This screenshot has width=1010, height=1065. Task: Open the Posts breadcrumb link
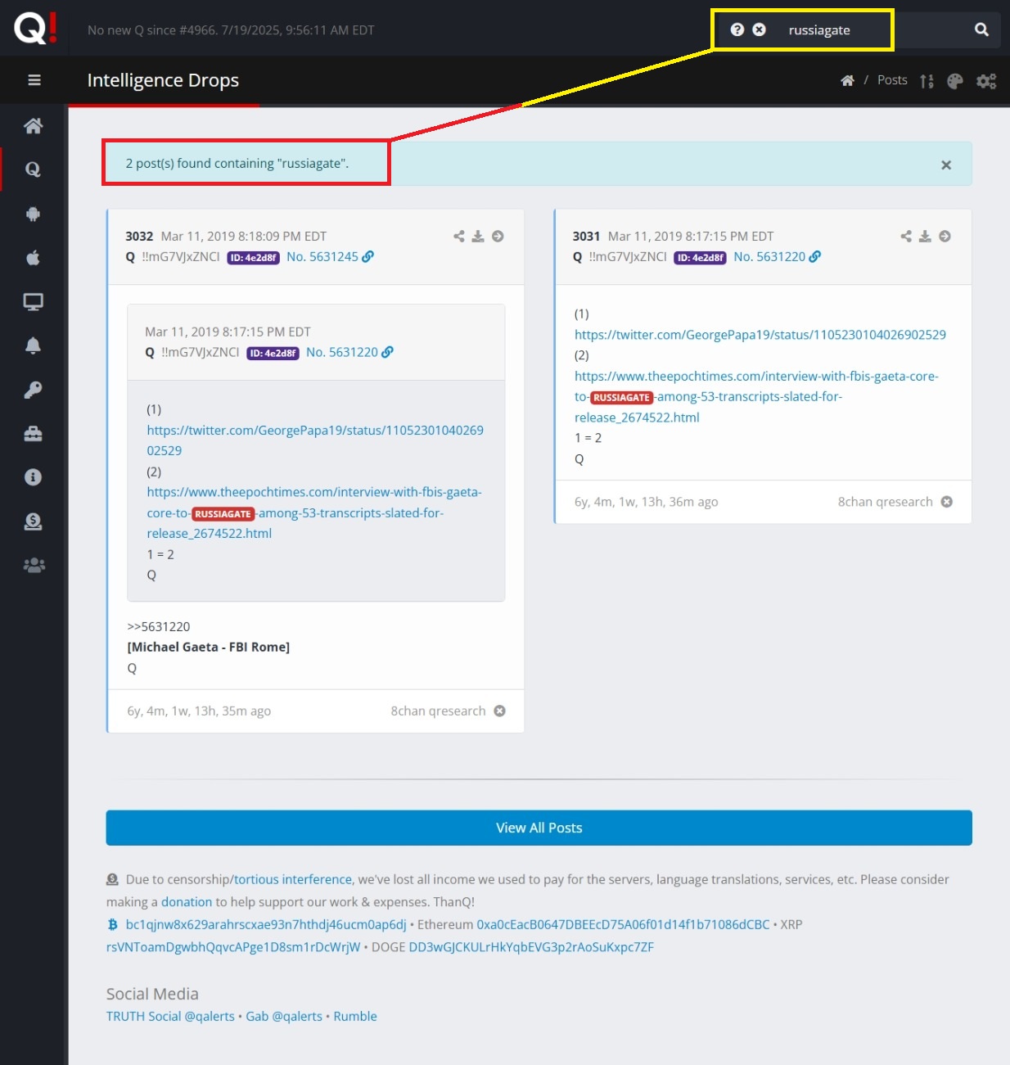(892, 80)
